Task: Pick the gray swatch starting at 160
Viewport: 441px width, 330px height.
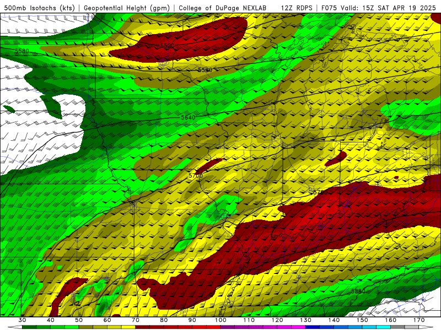Action: click(x=397, y=327)
